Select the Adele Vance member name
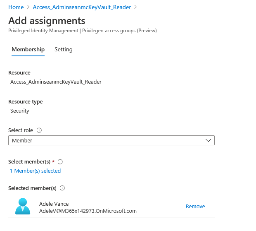This screenshot has height=231, width=256. click(54, 204)
